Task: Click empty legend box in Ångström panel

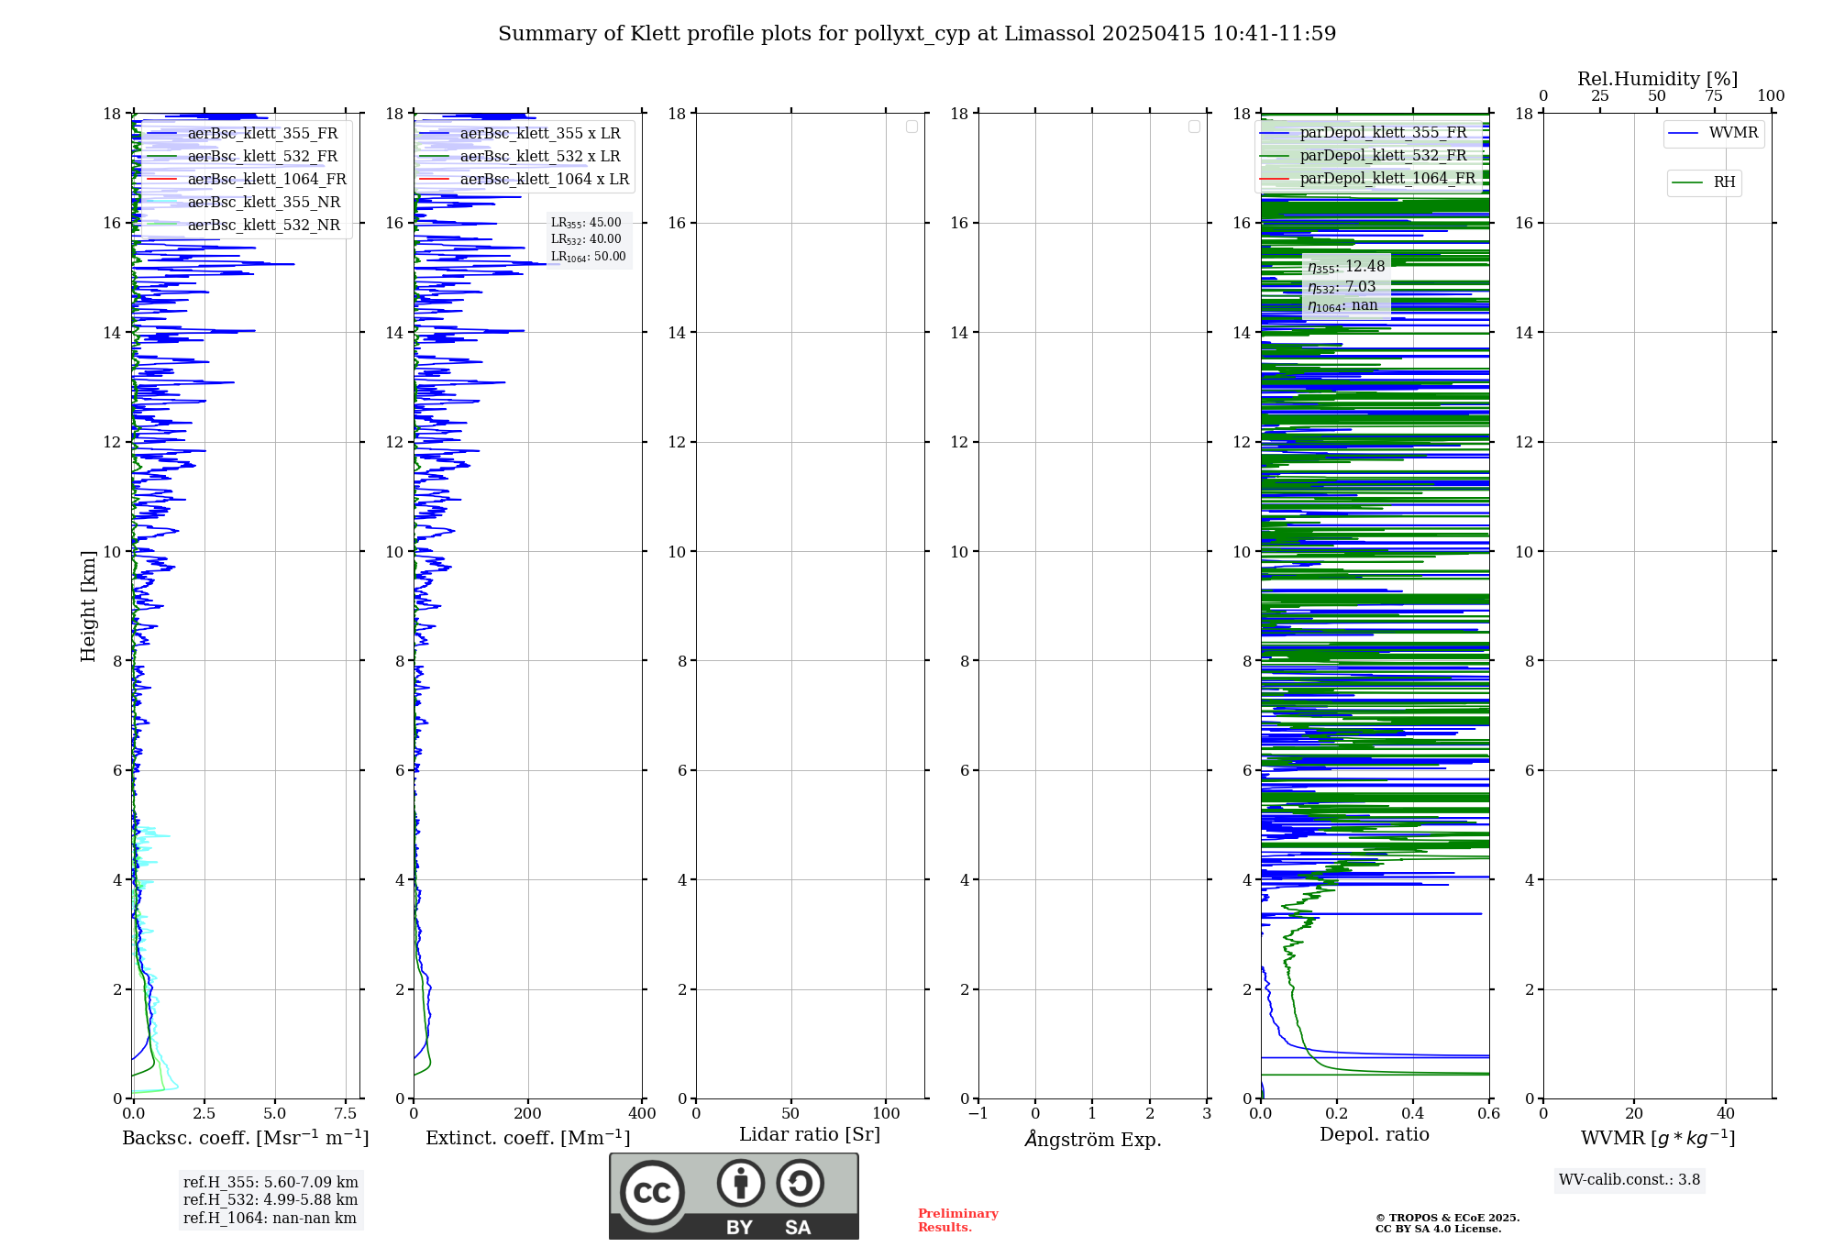Action: [1194, 127]
